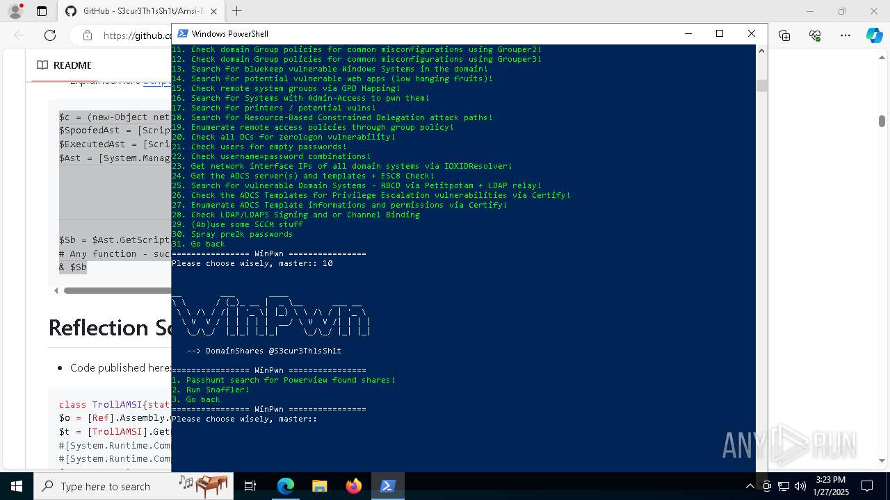Select the README tab on GitHub
The height and width of the screenshot is (500, 890).
point(64,65)
